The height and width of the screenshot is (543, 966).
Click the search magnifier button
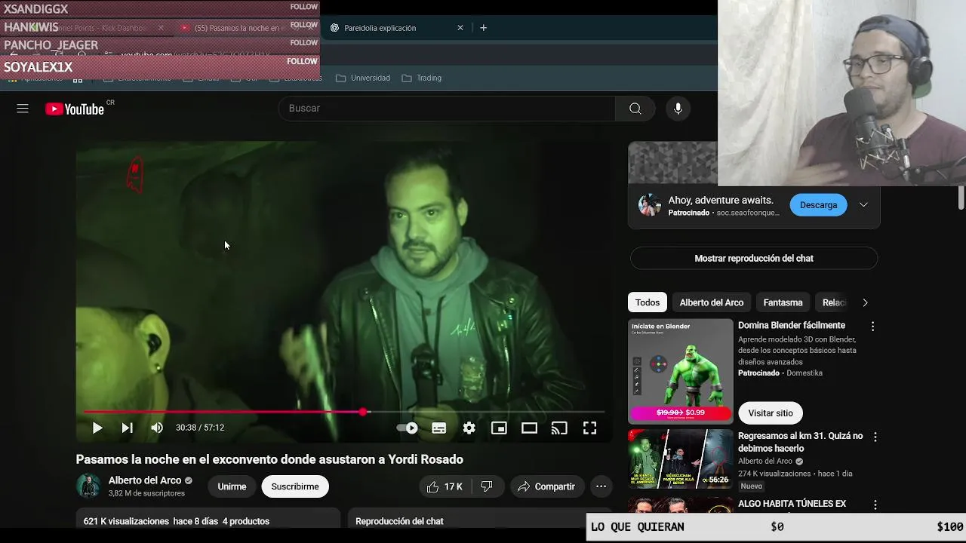pos(635,109)
